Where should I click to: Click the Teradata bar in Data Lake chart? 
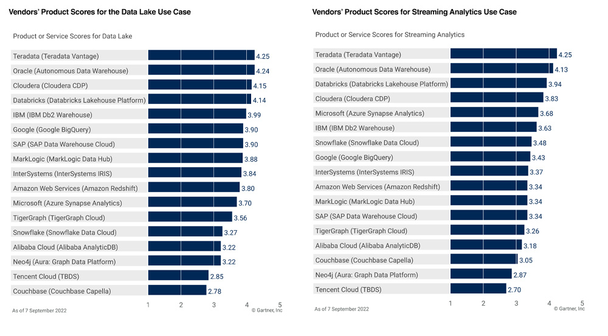(201, 56)
